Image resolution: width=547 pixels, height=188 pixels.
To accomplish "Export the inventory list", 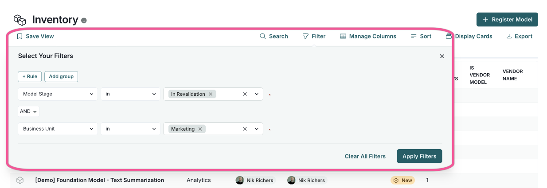I will 520,36.
